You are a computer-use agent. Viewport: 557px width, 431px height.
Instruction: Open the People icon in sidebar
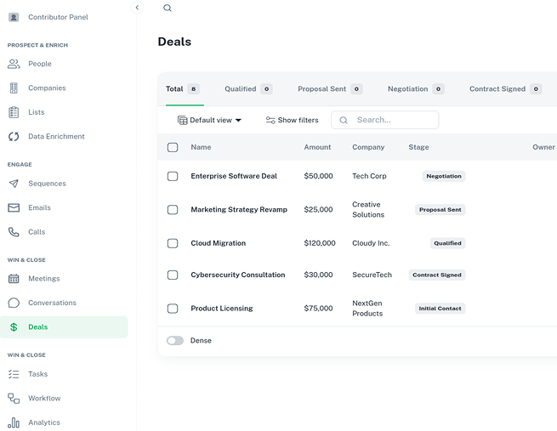click(x=14, y=64)
